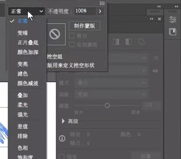Click the empty opacity mask thumbnail
181x159 pixels.
[55, 34]
